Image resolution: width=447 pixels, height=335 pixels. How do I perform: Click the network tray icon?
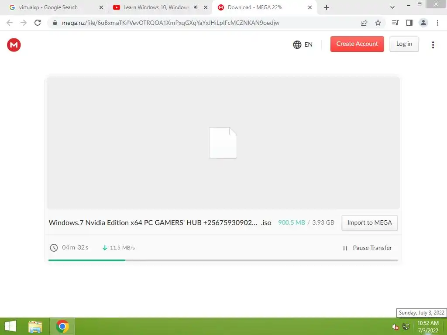[406, 326]
